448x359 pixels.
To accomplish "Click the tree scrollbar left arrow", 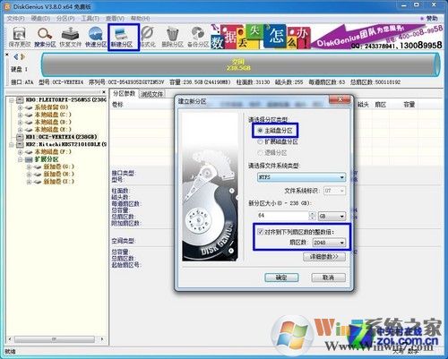I will click(10, 339).
